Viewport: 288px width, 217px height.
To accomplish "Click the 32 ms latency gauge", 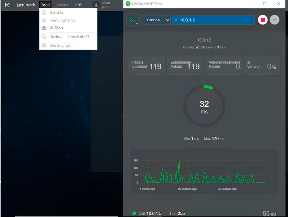I will tap(204, 106).
